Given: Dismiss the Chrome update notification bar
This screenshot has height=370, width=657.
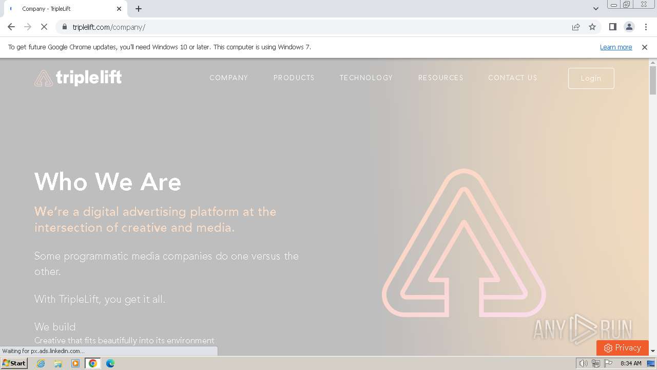Looking at the screenshot, I should click(x=645, y=47).
